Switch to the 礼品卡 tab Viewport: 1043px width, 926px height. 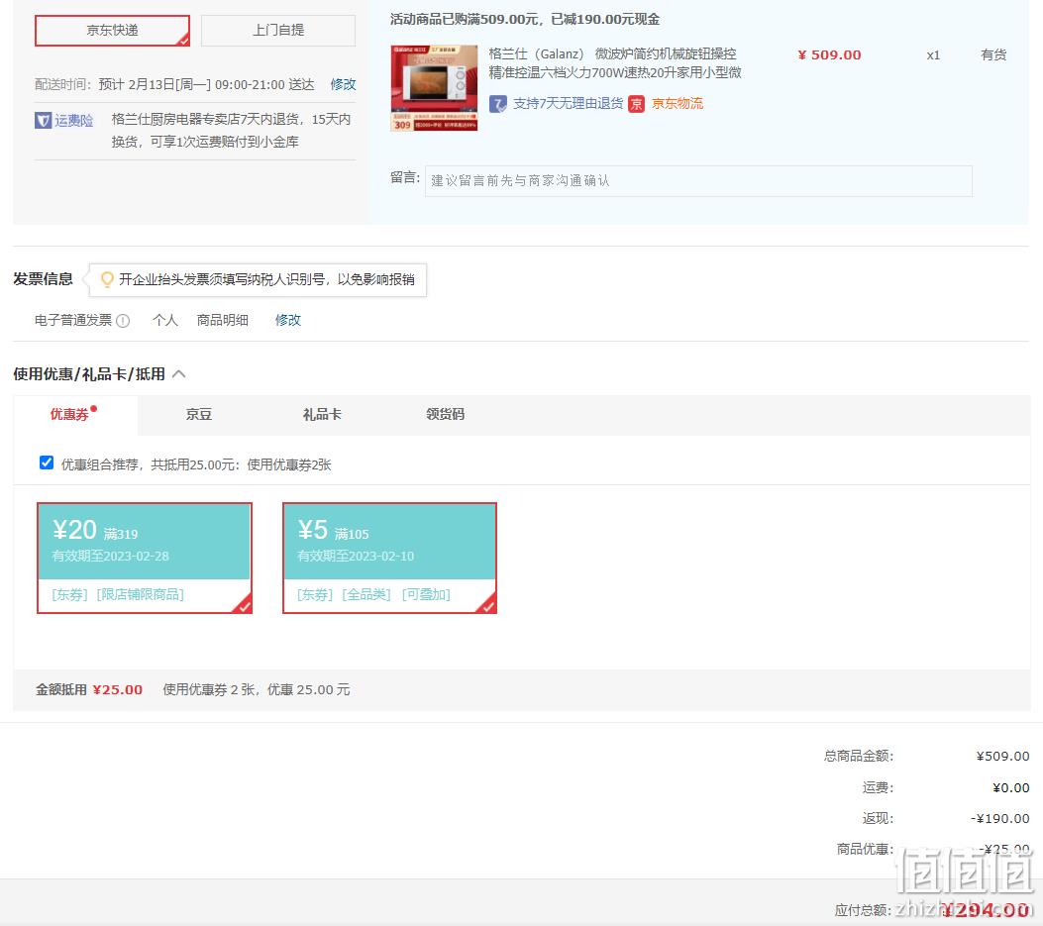[322, 414]
